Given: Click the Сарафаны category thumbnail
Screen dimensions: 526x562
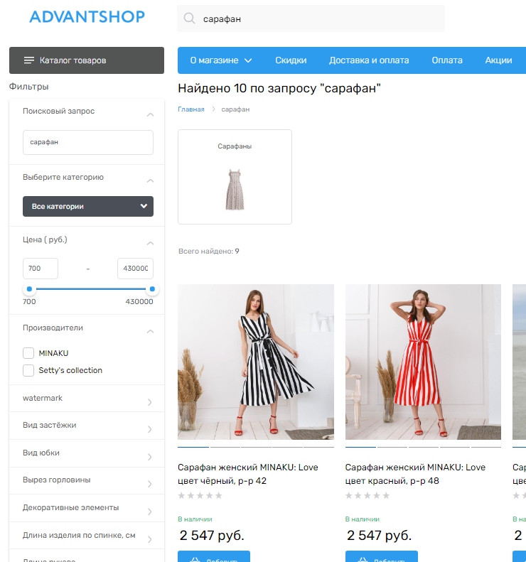Looking at the screenshot, I should (235, 178).
